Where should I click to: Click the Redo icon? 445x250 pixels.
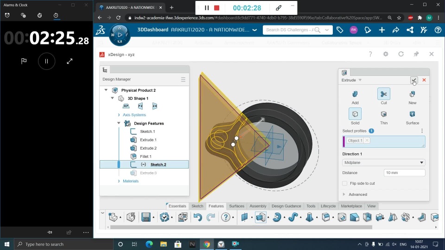click(x=210, y=218)
